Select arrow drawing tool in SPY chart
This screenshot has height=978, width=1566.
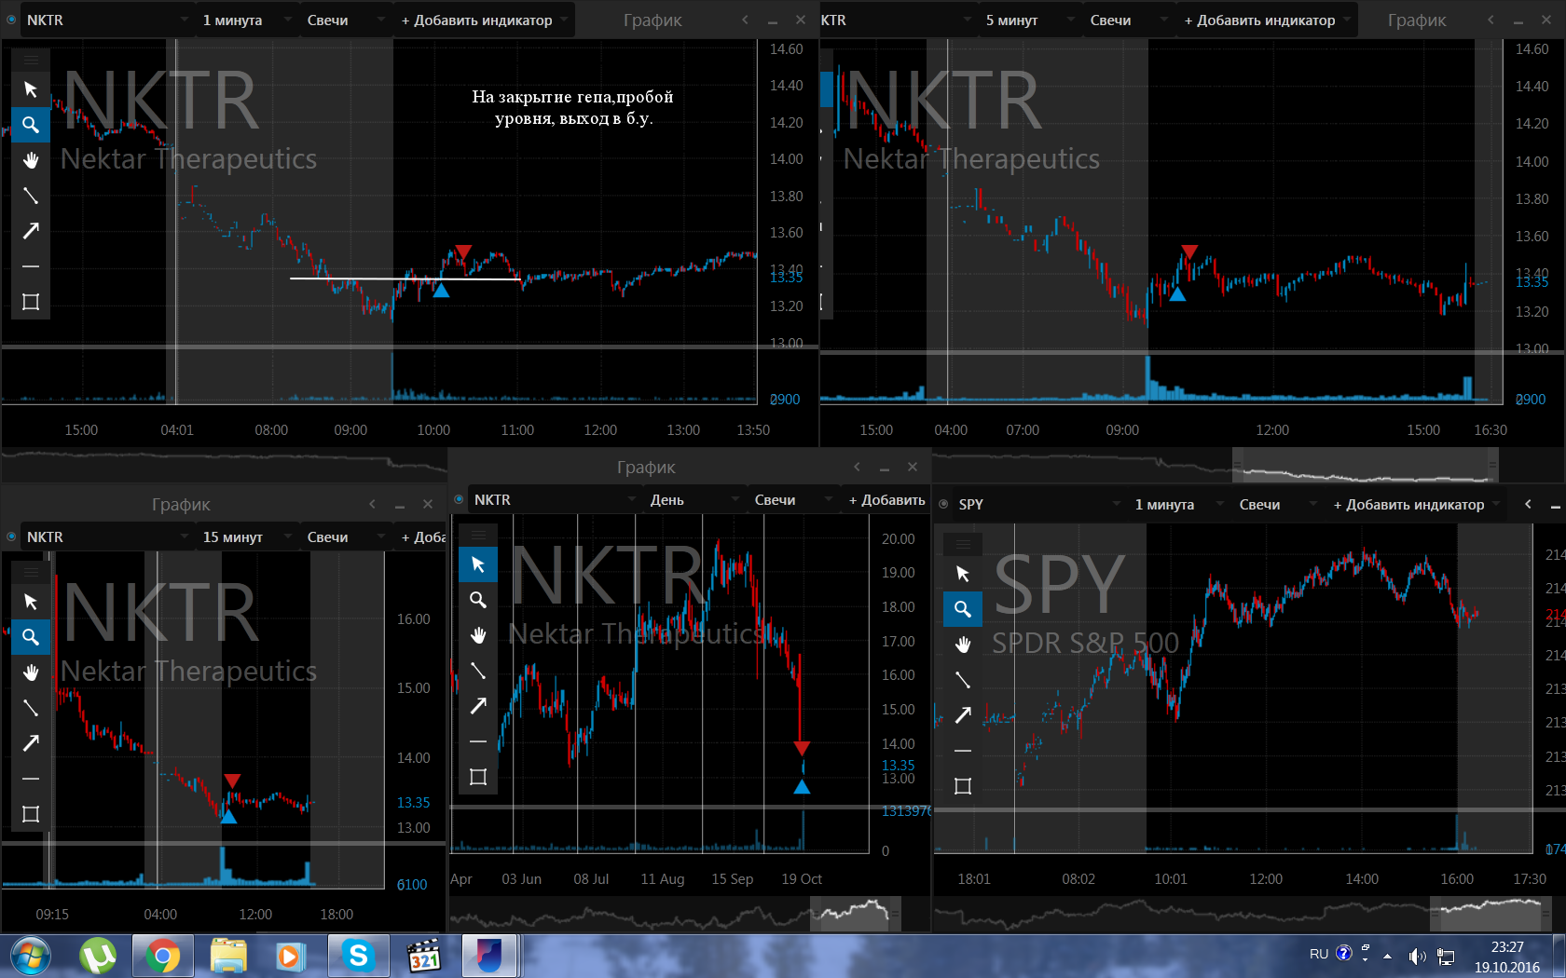tap(963, 715)
